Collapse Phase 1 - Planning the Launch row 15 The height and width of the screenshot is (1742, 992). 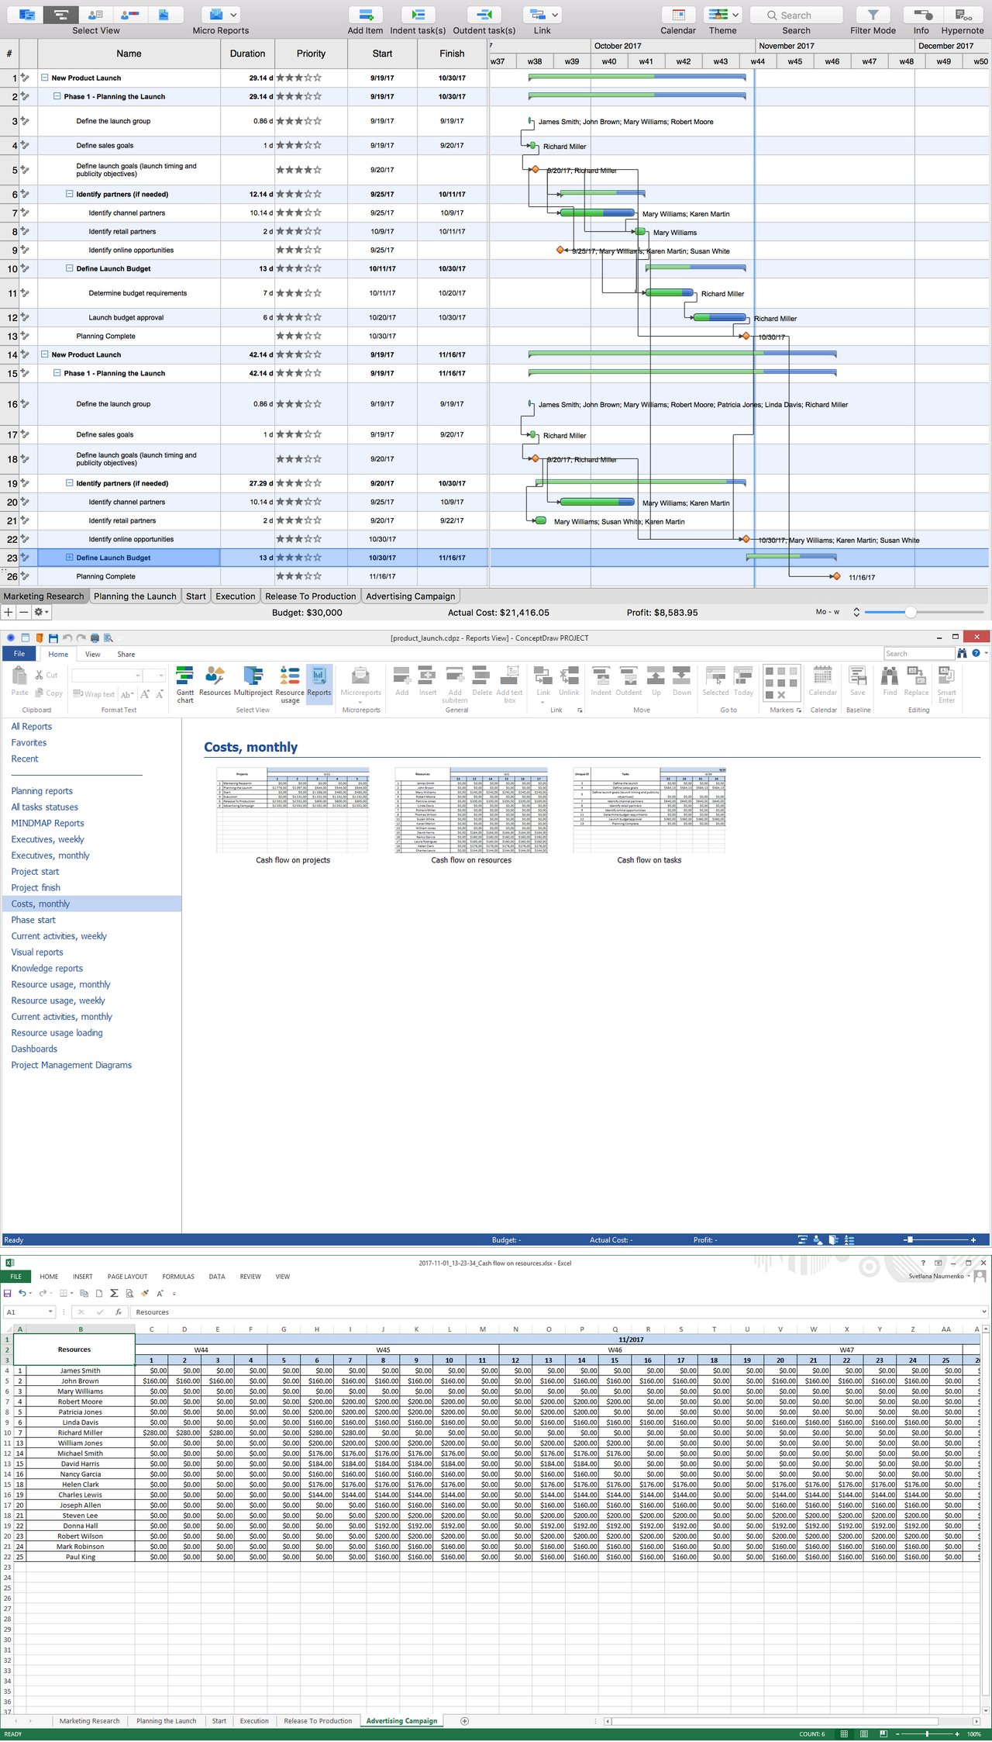pos(57,373)
